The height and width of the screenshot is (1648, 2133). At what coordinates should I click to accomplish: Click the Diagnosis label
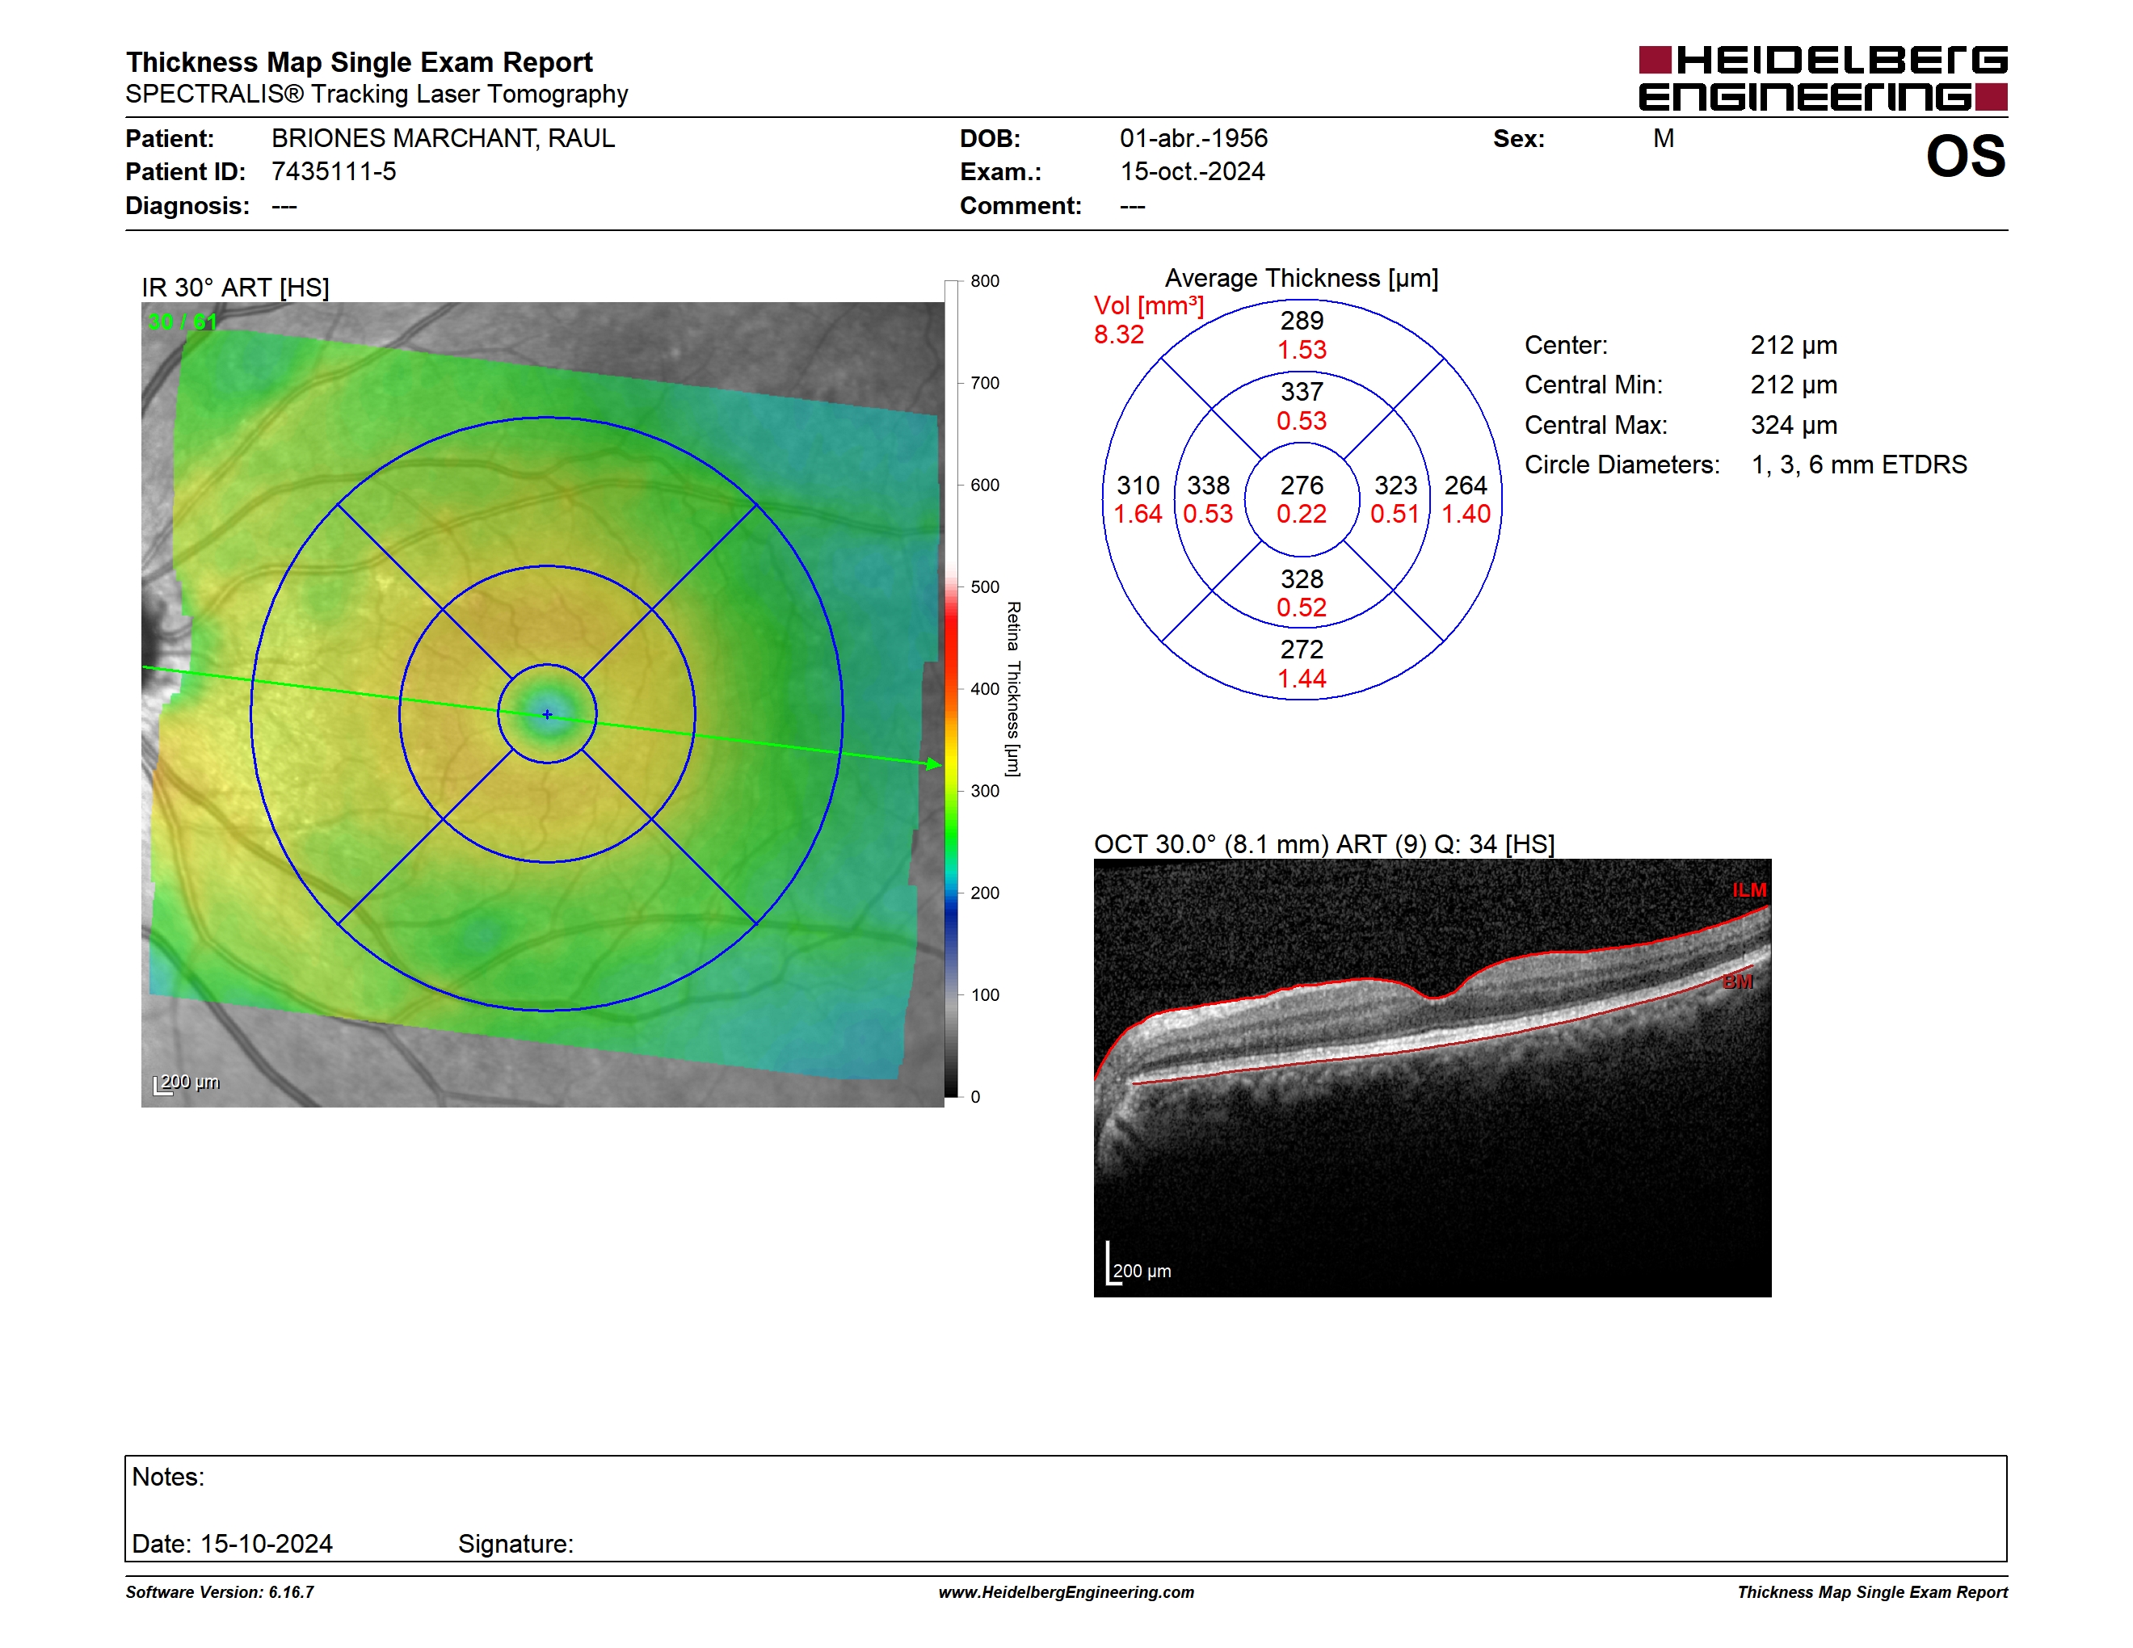coord(187,206)
